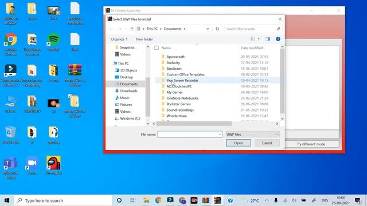
Task: Open Cortana from the taskbar
Action: point(119,200)
